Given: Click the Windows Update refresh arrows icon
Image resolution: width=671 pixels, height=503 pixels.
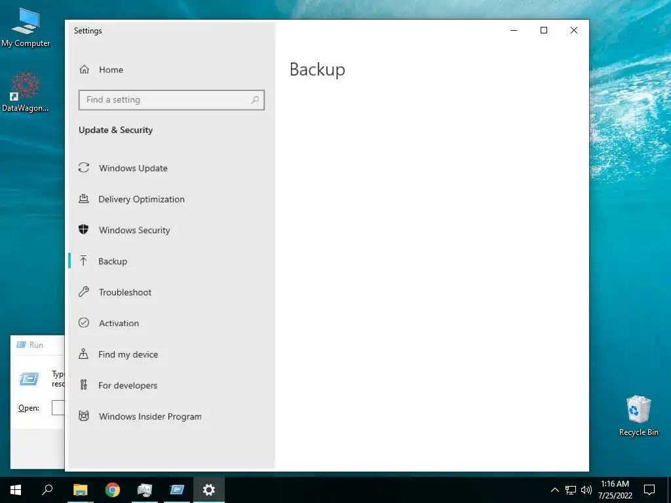Looking at the screenshot, I should click(84, 168).
